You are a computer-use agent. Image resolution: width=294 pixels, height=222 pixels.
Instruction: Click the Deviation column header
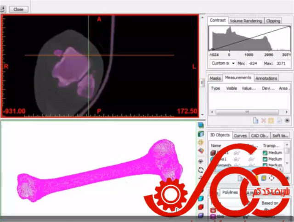coord(268,89)
